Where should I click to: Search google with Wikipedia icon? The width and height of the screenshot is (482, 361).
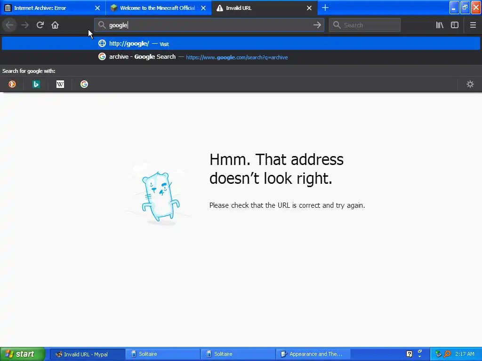(60, 84)
